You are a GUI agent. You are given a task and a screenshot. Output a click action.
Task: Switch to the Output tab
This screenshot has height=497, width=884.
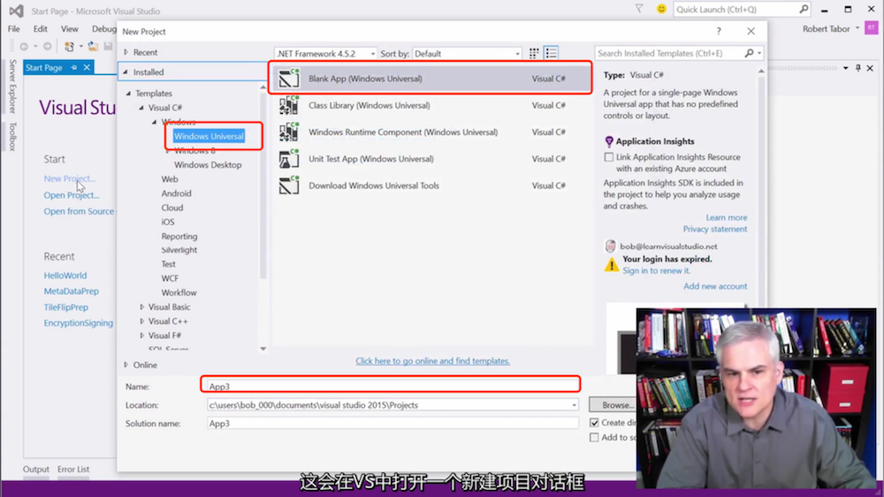tap(36, 469)
